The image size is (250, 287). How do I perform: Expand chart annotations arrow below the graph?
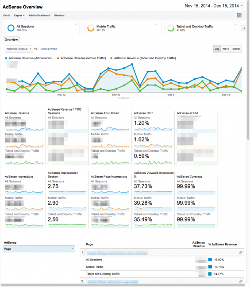(123, 98)
